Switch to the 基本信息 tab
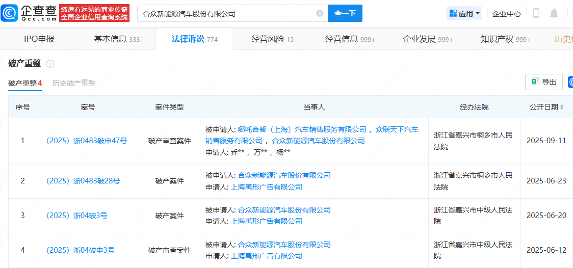Viewport: 573px width, 268px height. pos(117,39)
